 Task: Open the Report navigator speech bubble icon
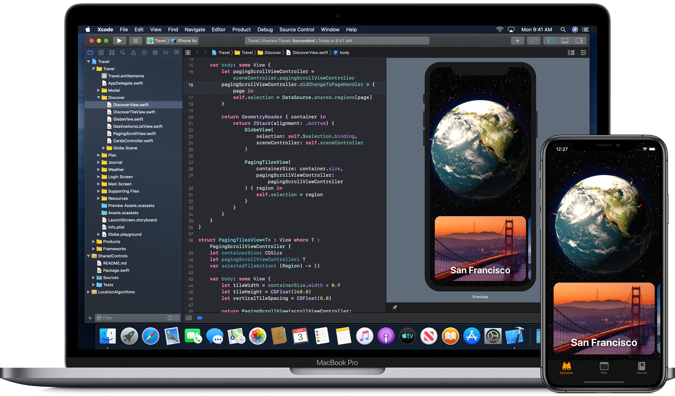point(177,53)
